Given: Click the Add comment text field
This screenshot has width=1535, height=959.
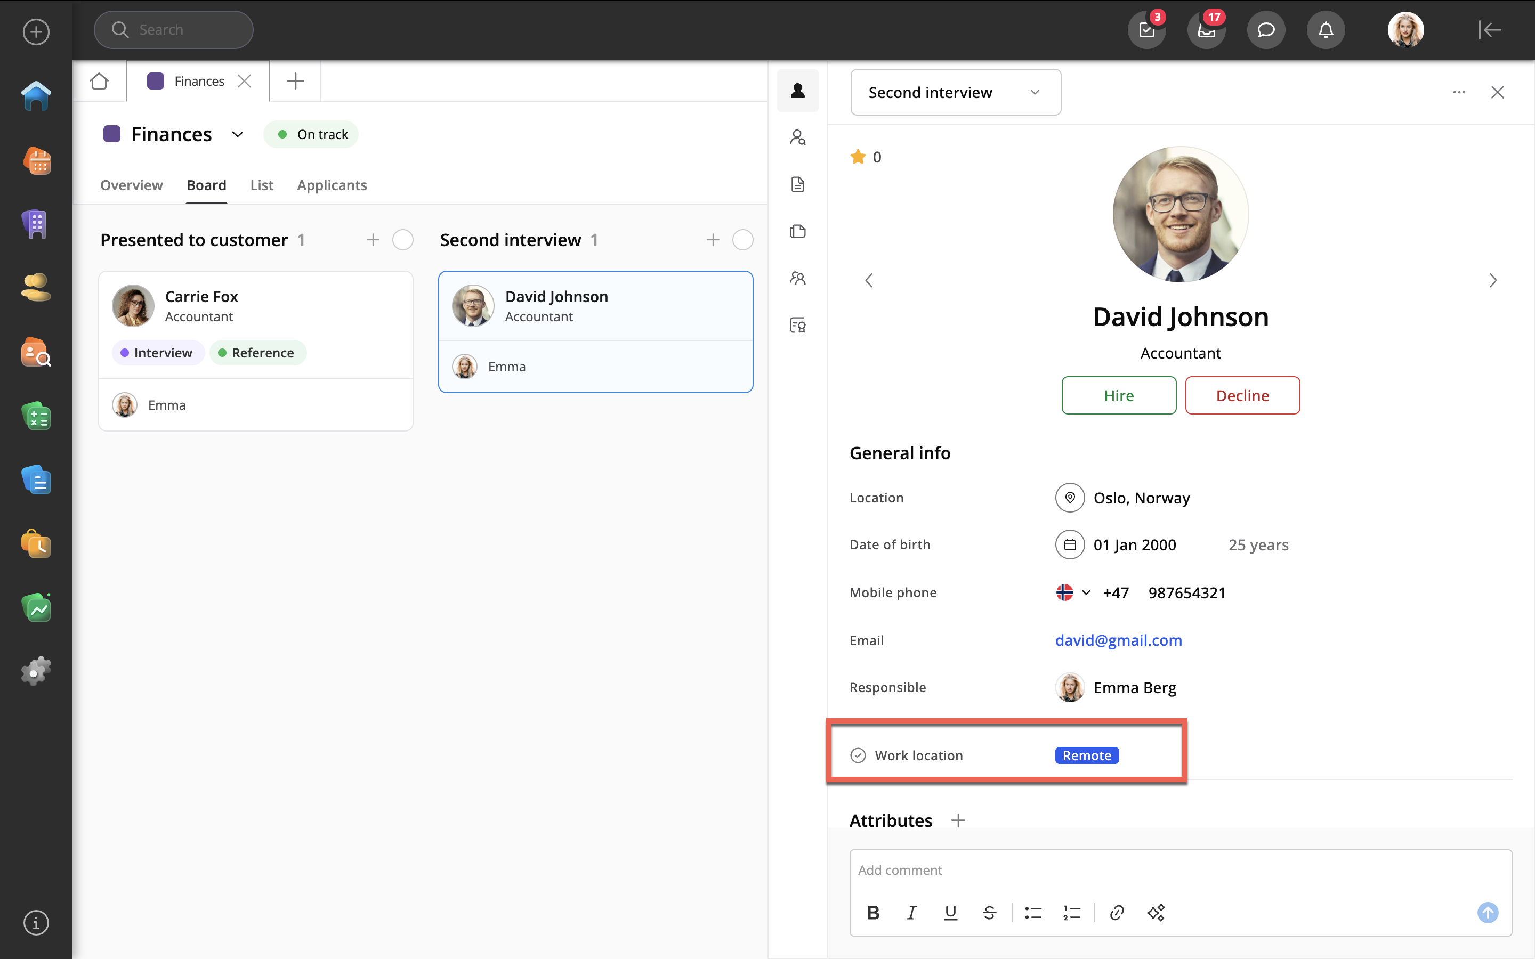Looking at the screenshot, I should pyautogui.click(x=1180, y=870).
